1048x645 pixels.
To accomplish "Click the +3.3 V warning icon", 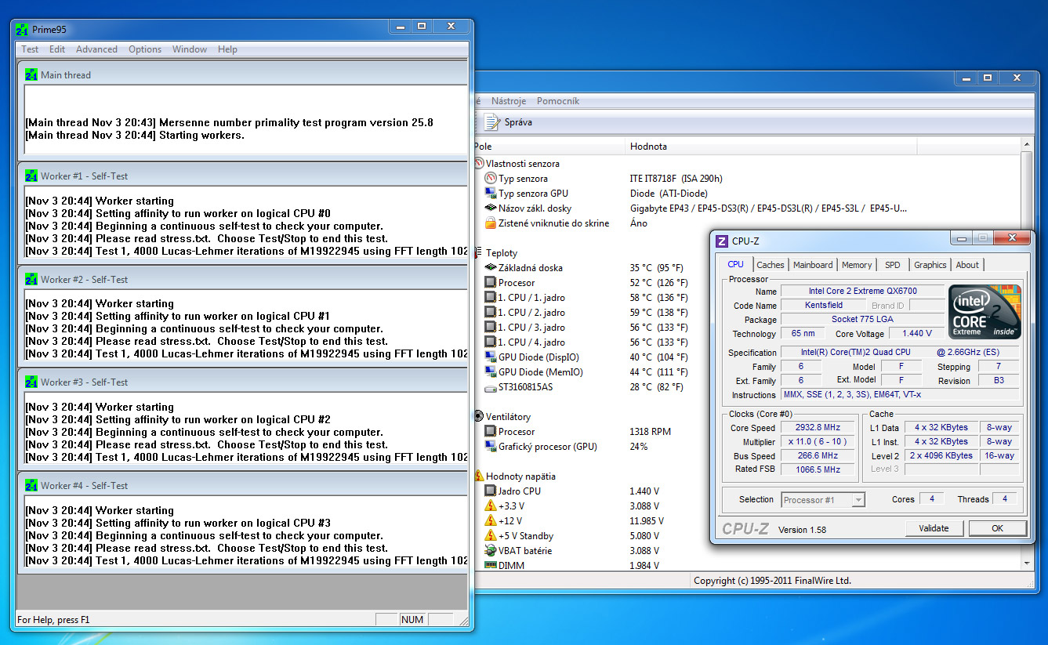I will (491, 506).
